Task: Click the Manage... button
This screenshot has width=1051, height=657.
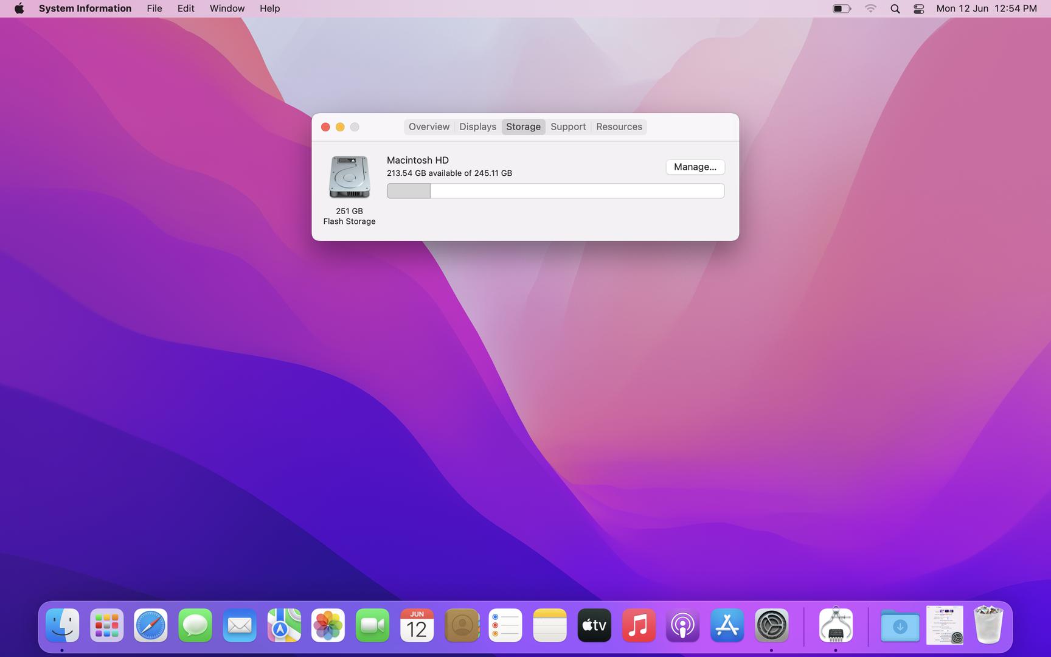Action: click(695, 167)
